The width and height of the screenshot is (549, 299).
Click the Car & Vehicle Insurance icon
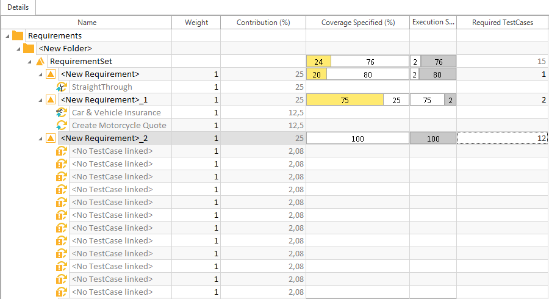61,113
